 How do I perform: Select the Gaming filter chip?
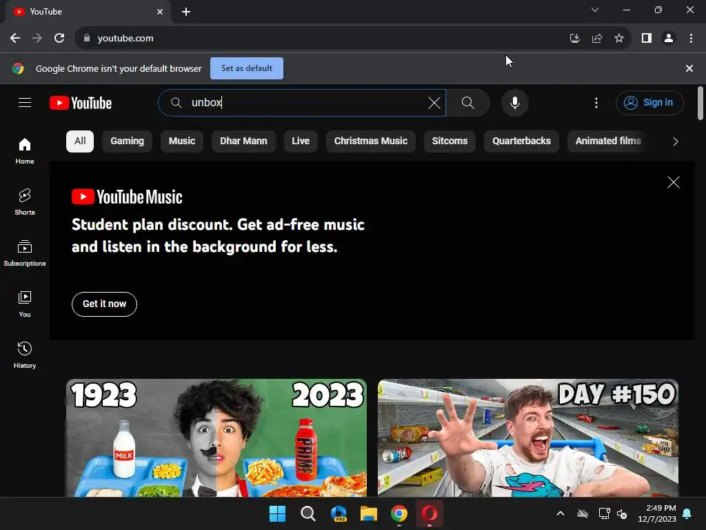(127, 141)
